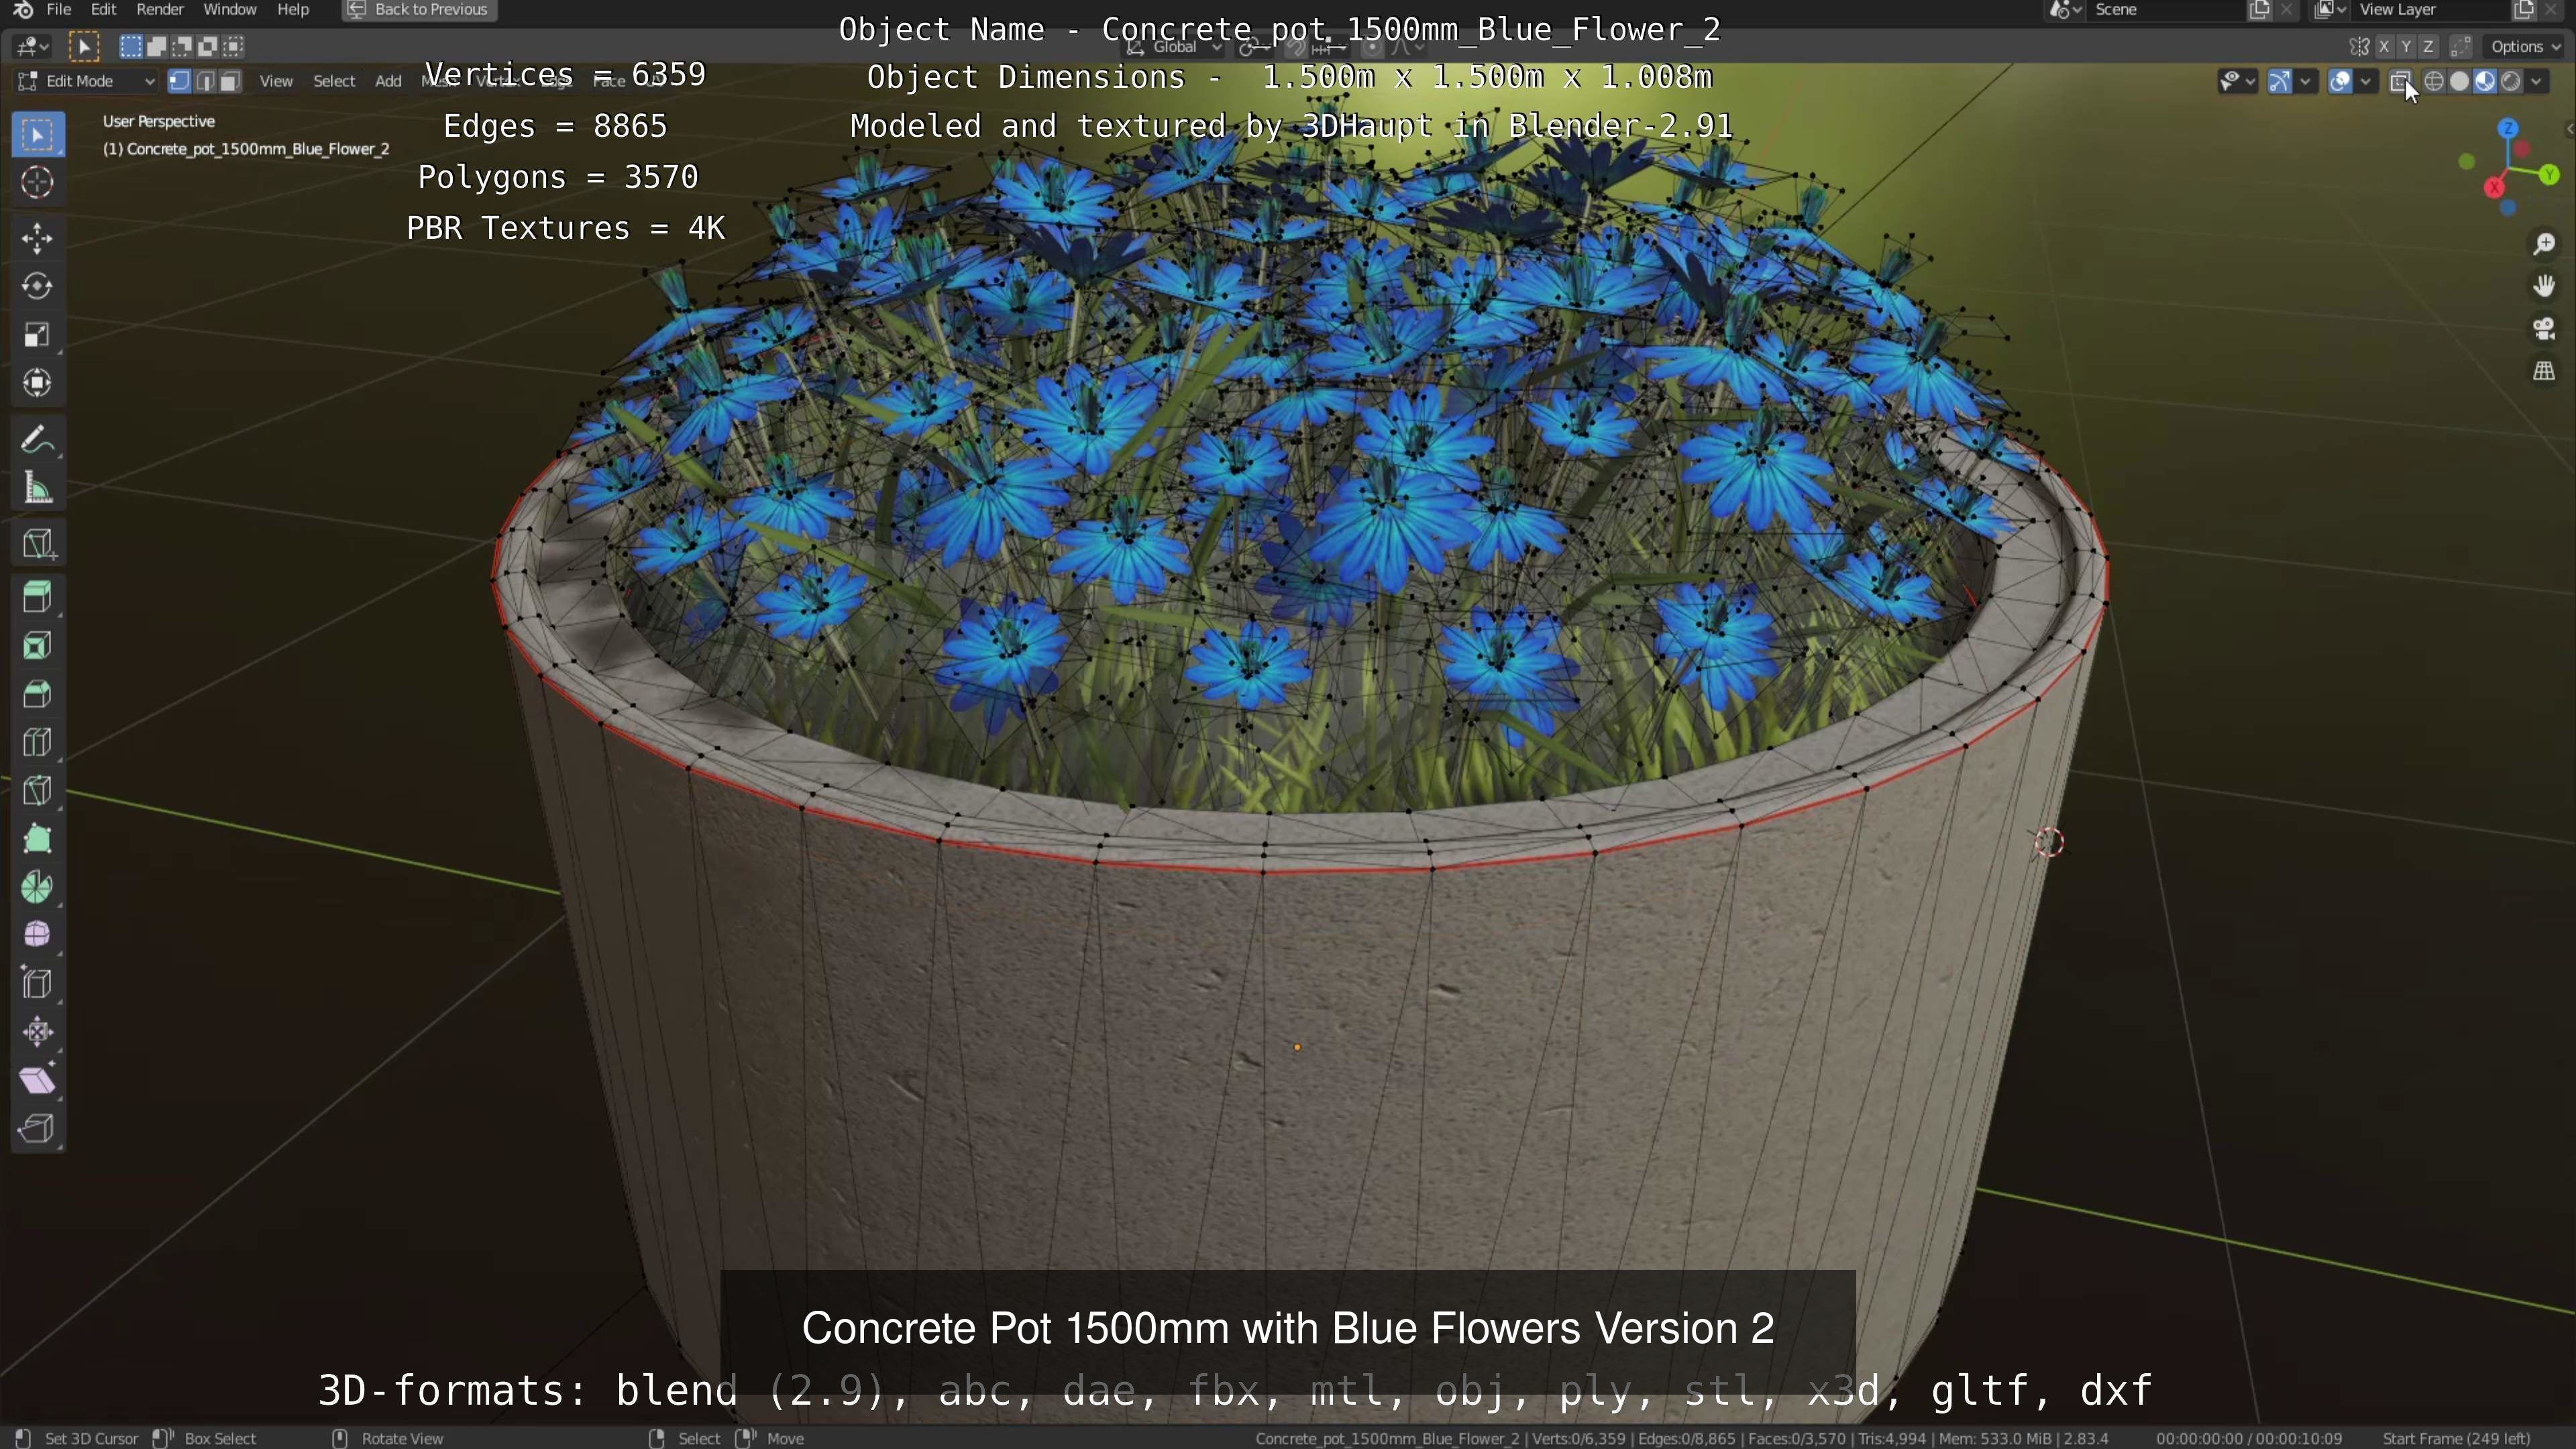Select the Rip Region tool
The width and height of the screenshot is (2576, 1449).
point(38,1129)
